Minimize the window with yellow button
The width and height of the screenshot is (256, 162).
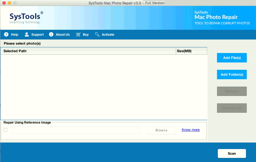9,3
